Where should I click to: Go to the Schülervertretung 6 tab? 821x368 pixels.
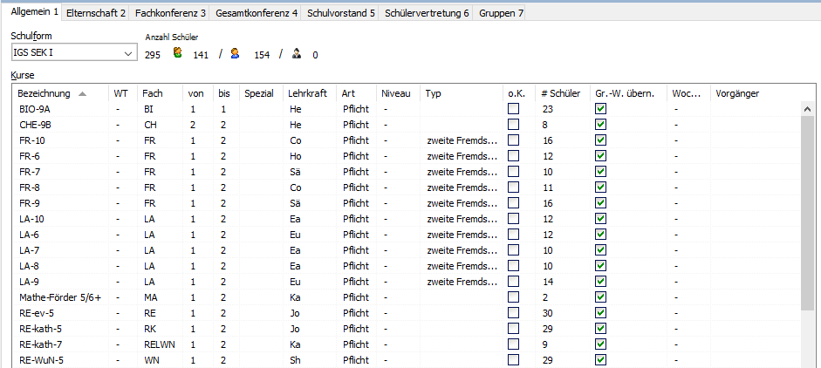(427, 13)
